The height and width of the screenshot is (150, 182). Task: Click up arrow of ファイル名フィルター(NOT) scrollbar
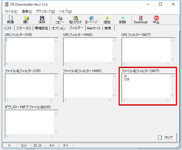click(172, 77)
